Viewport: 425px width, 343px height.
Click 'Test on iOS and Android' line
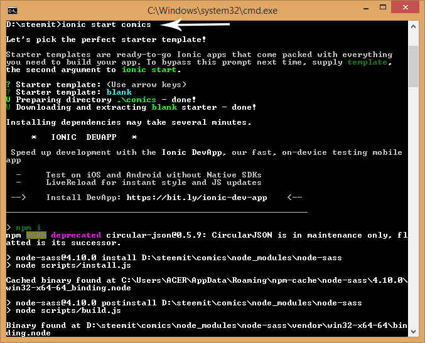(x=153, y=175)
